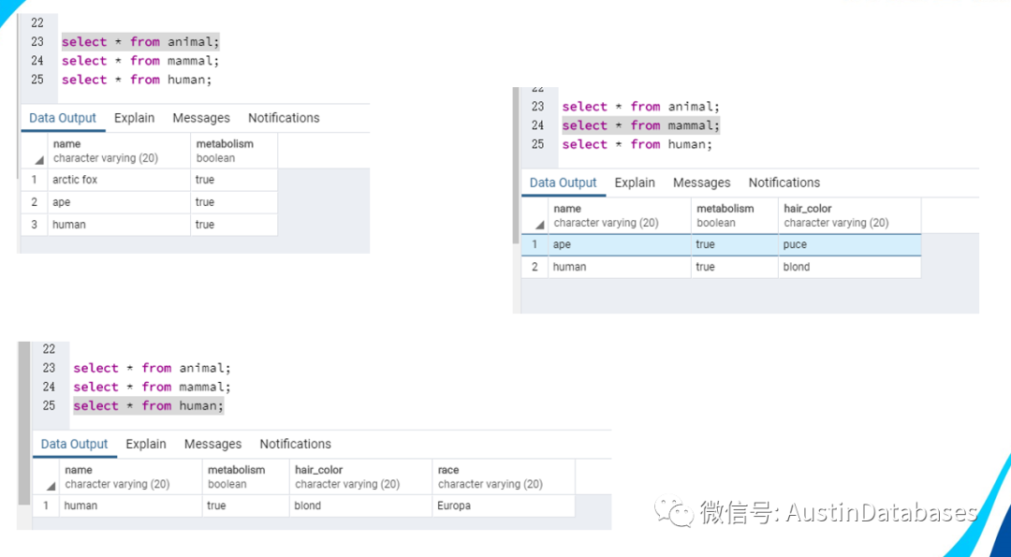Click the select-all corner triangle beside the Europa grid's name header
This screenshot has width=1011, height=557.
51,486
